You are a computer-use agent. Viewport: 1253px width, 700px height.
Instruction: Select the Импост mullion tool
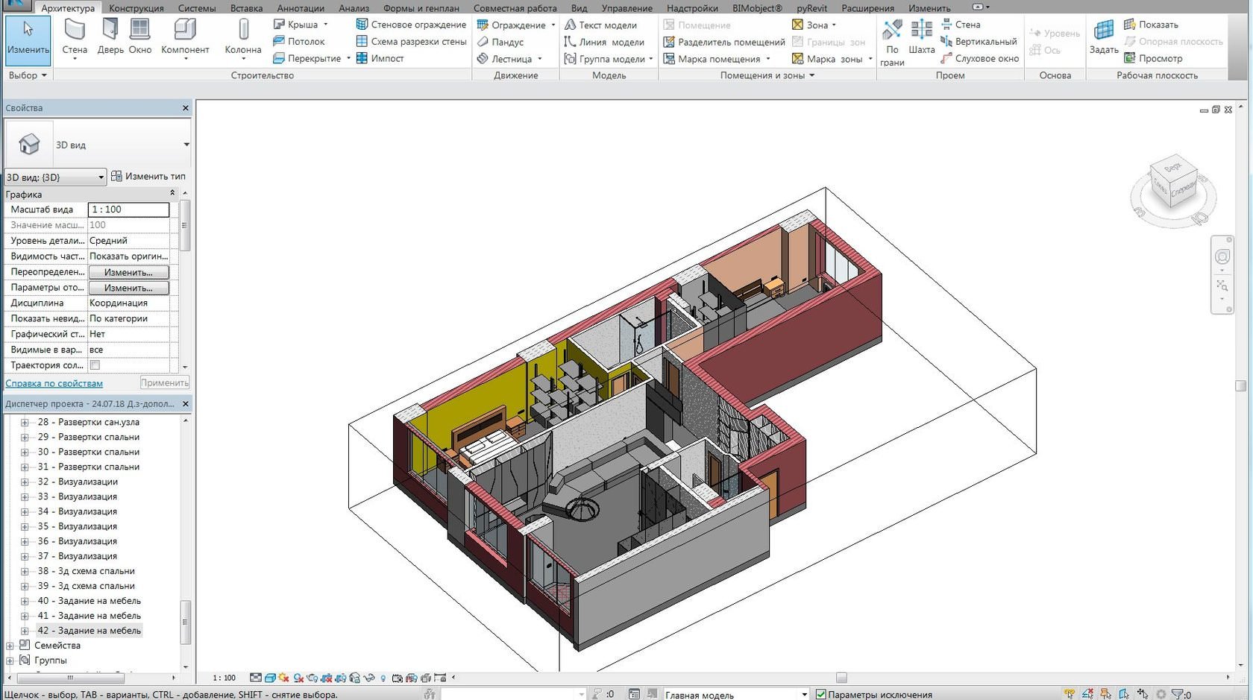(380, 58)
